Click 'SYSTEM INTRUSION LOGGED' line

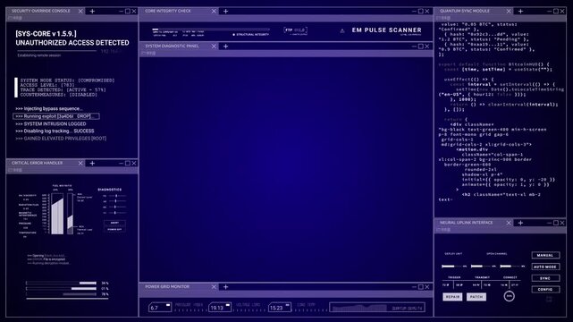(51, 124)
